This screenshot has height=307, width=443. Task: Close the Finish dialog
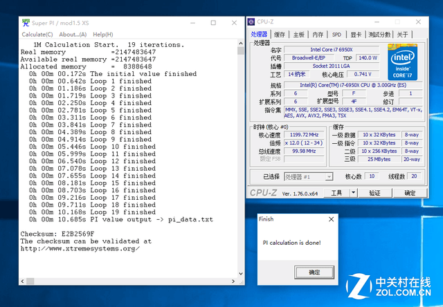pos(332,219)
